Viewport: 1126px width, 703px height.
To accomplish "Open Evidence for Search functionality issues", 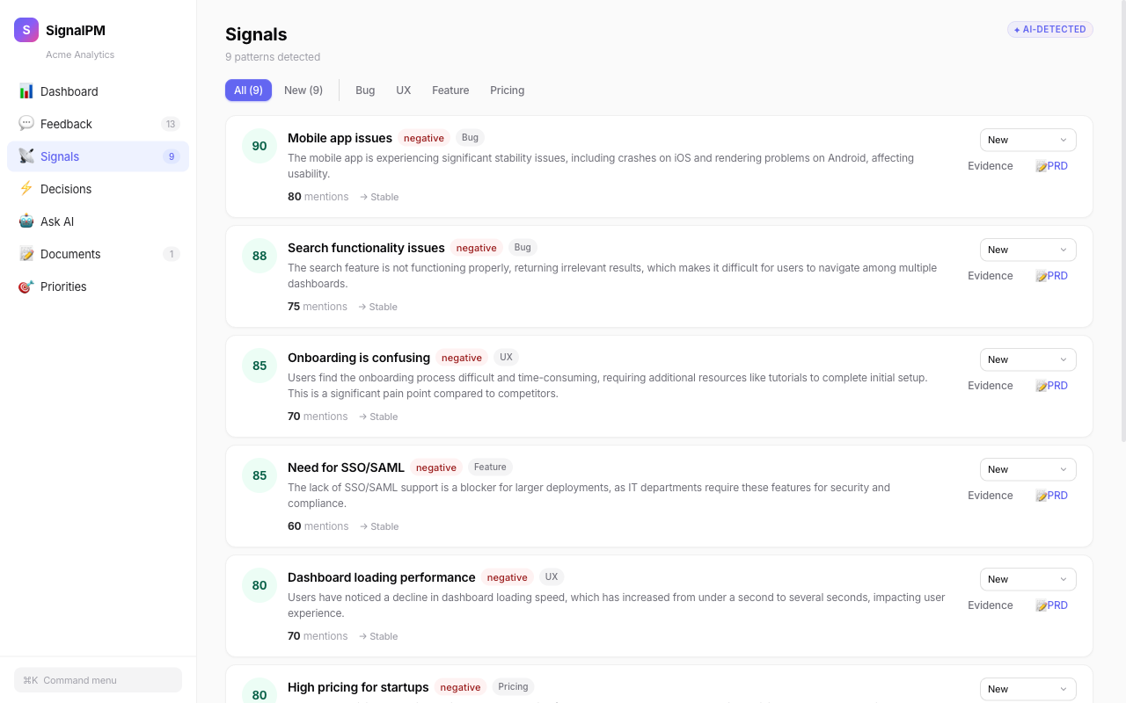I will coord(991,275).
